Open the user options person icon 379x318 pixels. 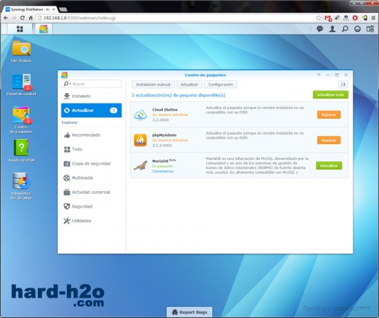(332, 29)
